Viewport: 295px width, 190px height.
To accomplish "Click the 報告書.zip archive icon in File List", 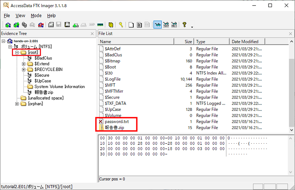I will point(102,128).
